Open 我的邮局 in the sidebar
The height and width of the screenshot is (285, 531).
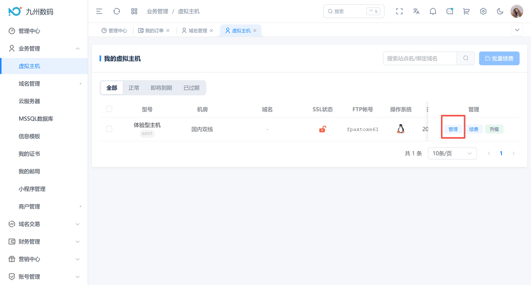[44, 171]
